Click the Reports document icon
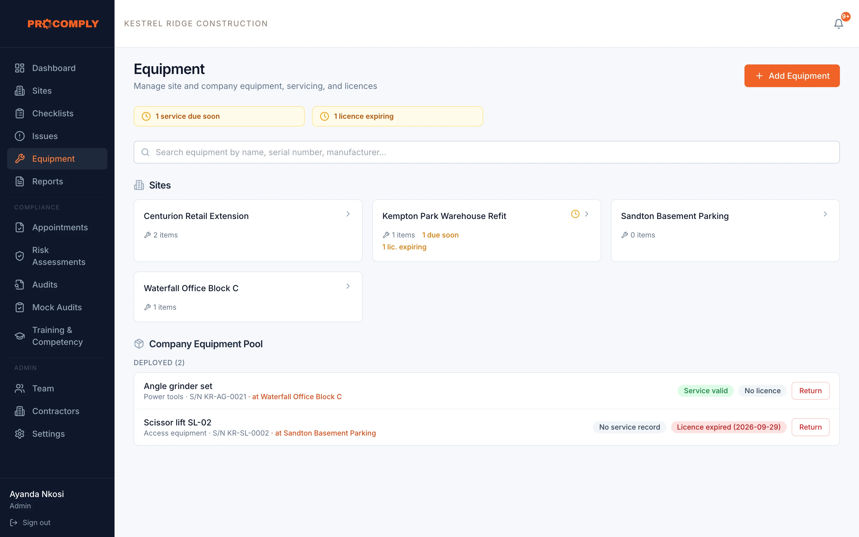859x537 pixels. [19, 181]
